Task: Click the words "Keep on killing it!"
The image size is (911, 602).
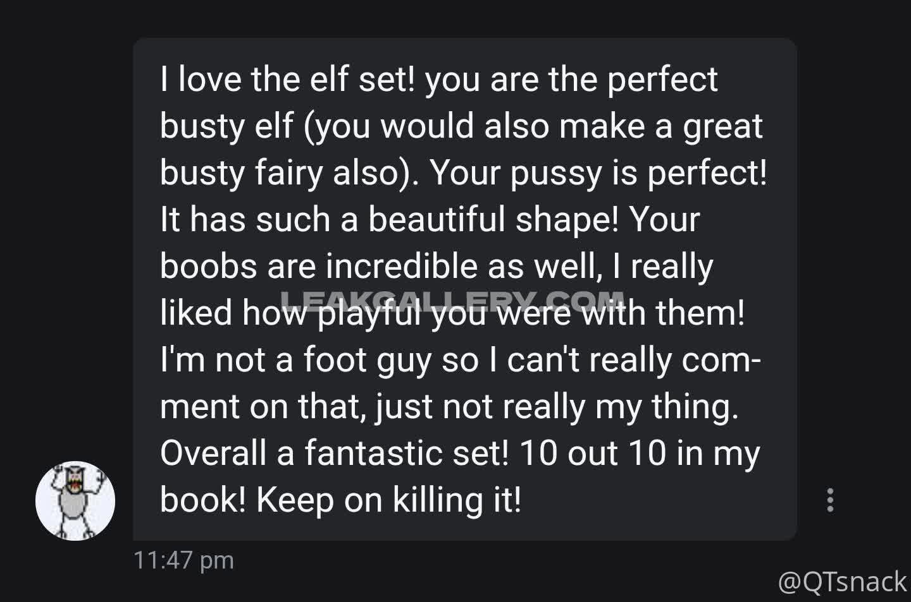Action: pyautogui.click(x=389, y=500)
